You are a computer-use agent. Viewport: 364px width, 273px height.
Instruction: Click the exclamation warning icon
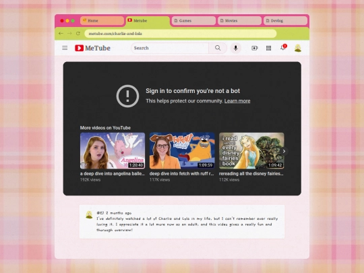pos(127,96)
